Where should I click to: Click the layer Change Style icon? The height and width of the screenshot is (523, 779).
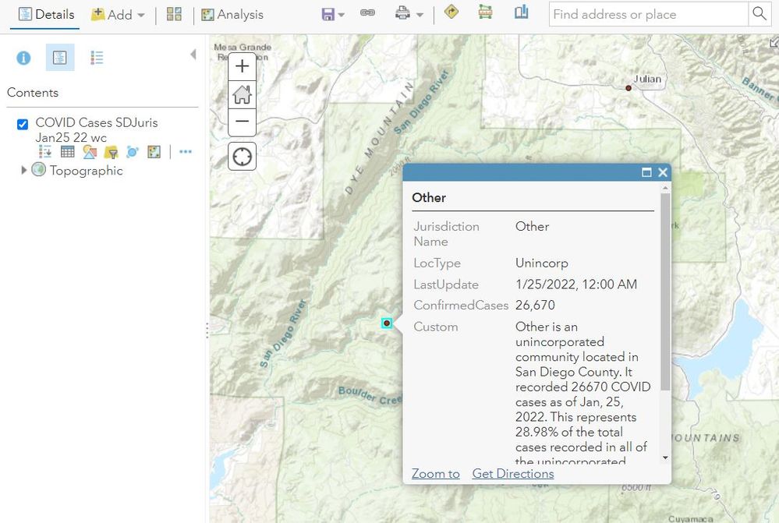point(90,152)
